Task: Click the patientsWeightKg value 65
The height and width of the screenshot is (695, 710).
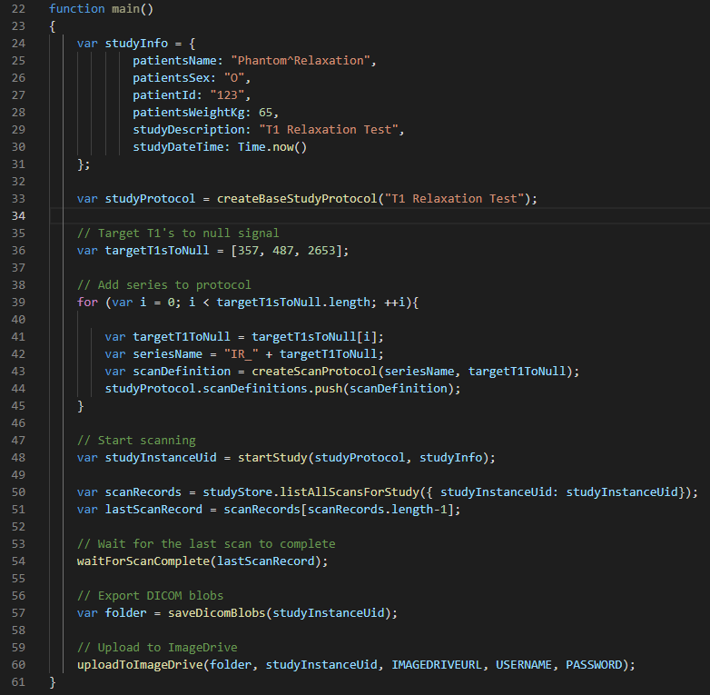Action: (265, 113)
